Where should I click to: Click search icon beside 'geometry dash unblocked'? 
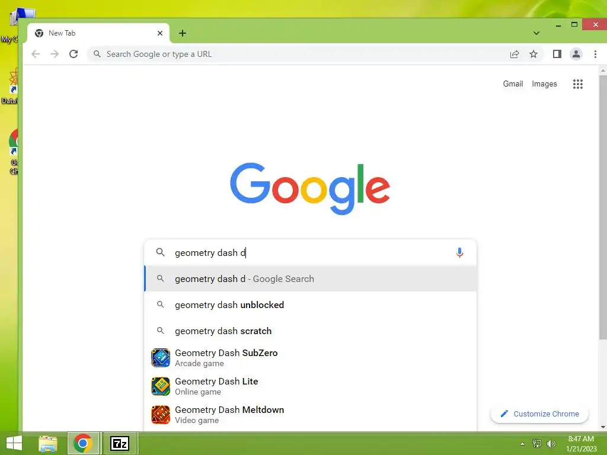pos(160,305)
